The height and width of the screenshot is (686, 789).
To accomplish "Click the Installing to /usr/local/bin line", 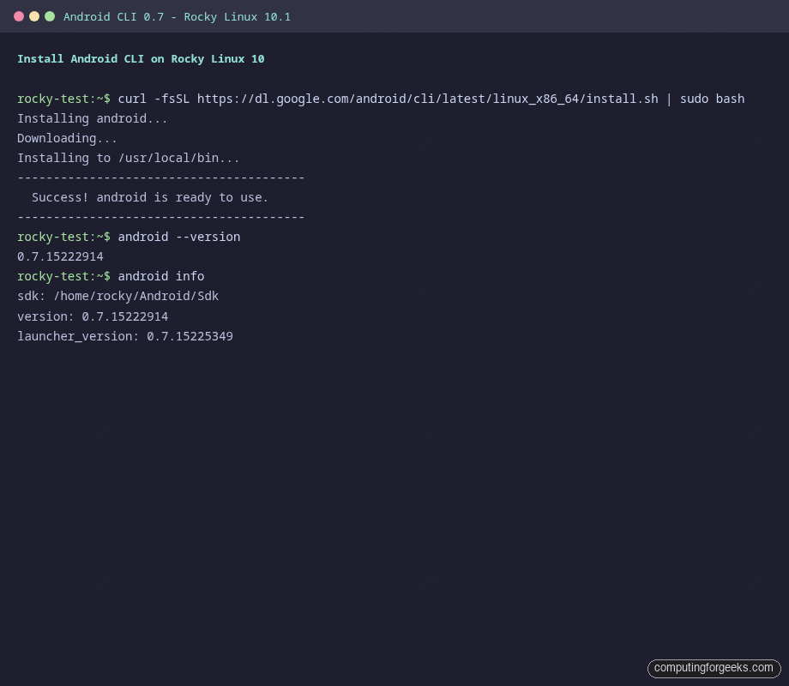I will pos(129,158).
